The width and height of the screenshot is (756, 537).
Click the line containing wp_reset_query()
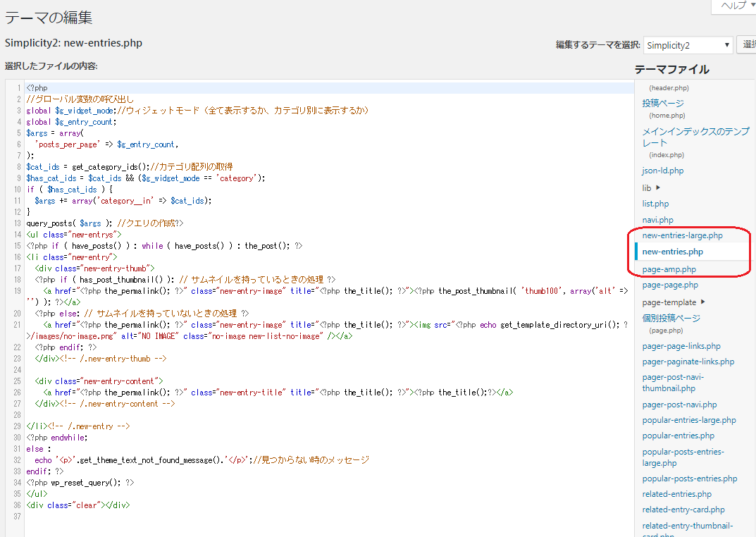point(80,483)
